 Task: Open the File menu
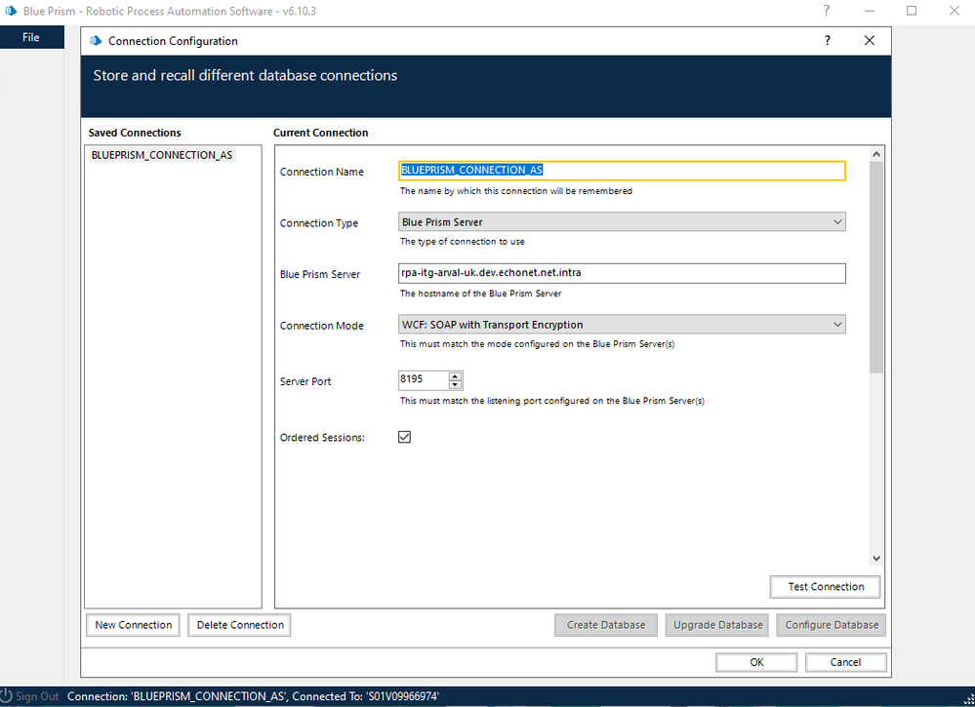[31, 37]
